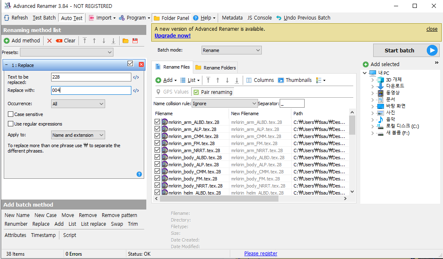
Task: Move file to top in file list toolbar
Action: 208,80
